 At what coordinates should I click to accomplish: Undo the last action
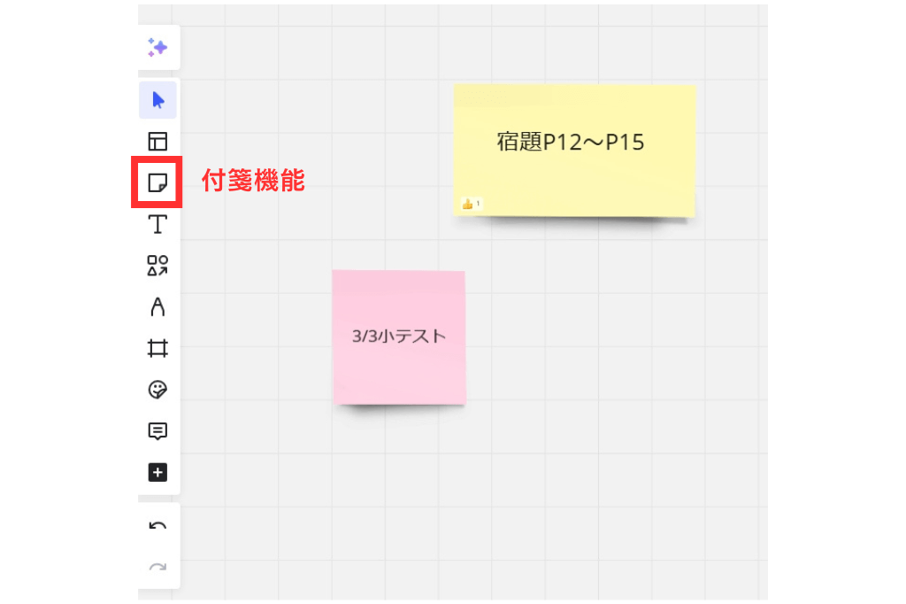coord(157,527)
